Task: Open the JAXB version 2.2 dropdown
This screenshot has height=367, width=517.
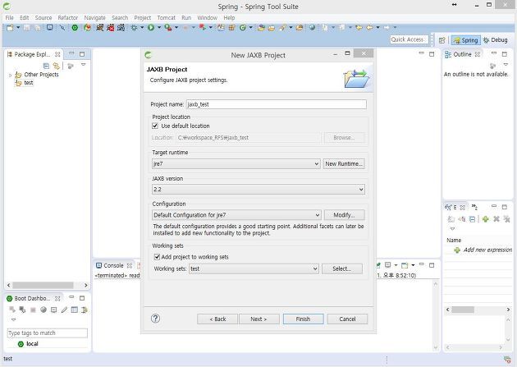Action: coord(258,190)
